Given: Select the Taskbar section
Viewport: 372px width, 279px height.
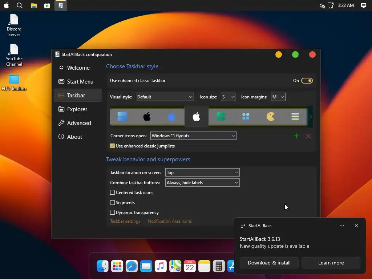Looking at the screenshot, I should click(78, 96).
